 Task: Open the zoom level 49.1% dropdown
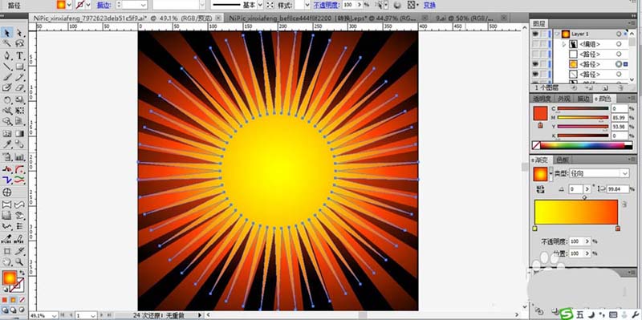(53, 315)
